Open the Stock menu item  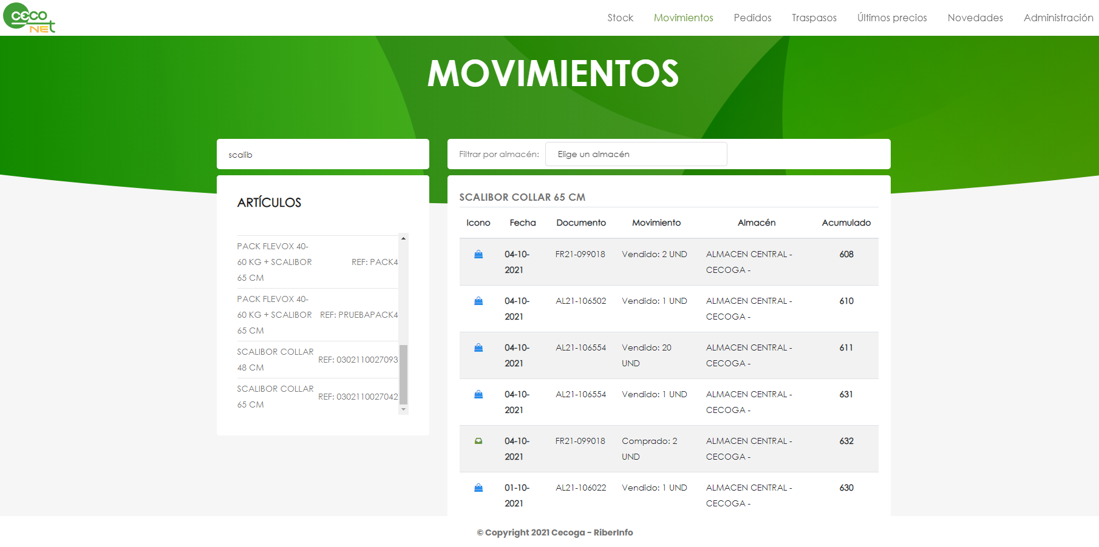620,18
